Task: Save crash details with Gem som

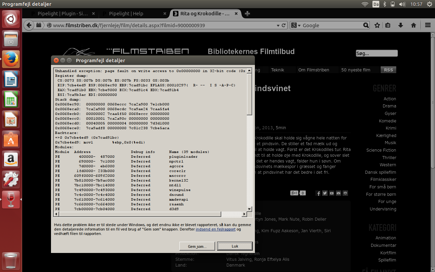Action: [197, 246]
